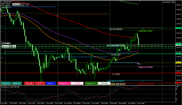The image size is (182, 105).
Task: Click the stop loss field showing 1718.80
Action: (x=77, y=83)
